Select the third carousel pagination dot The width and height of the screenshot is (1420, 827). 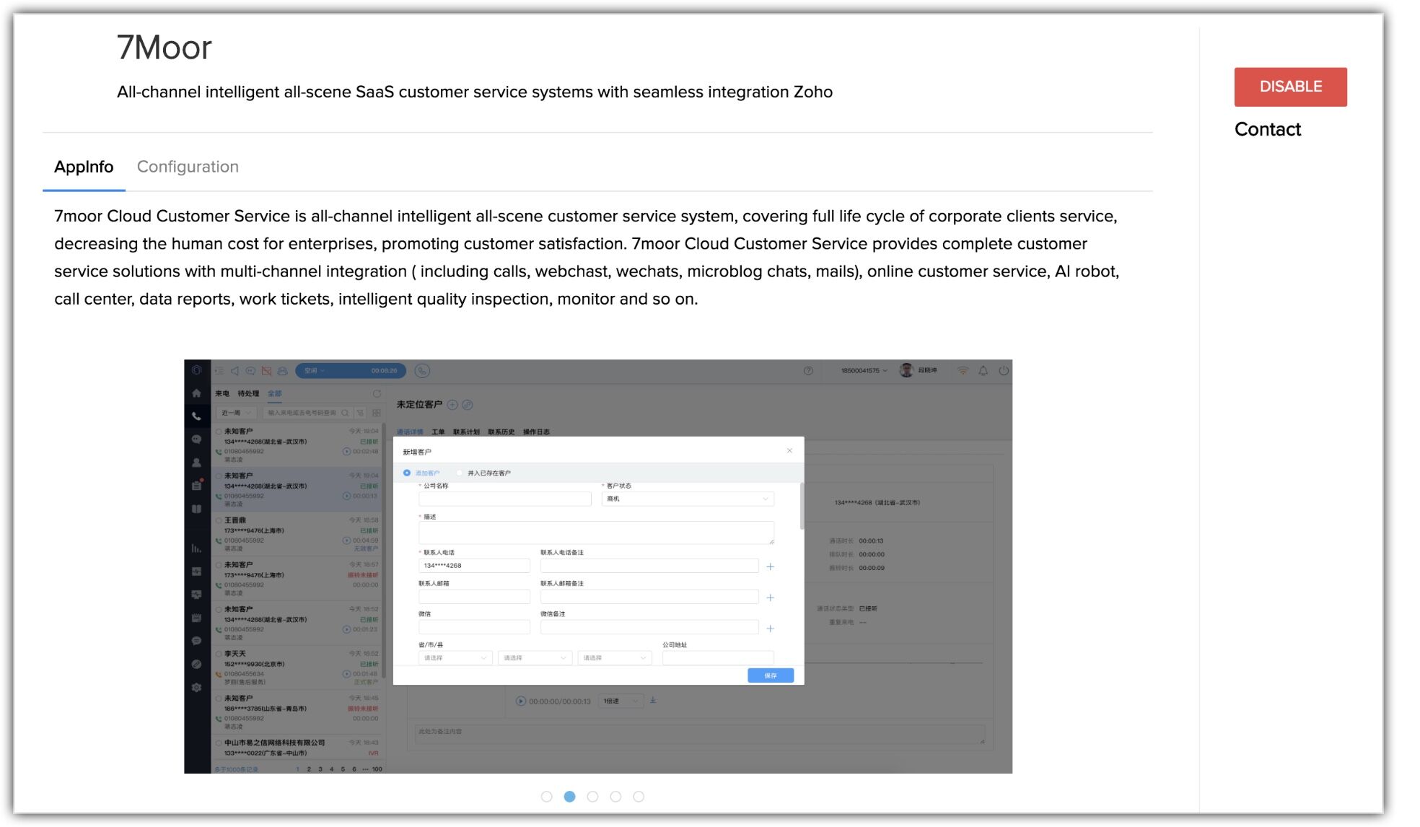coord(592,797)
